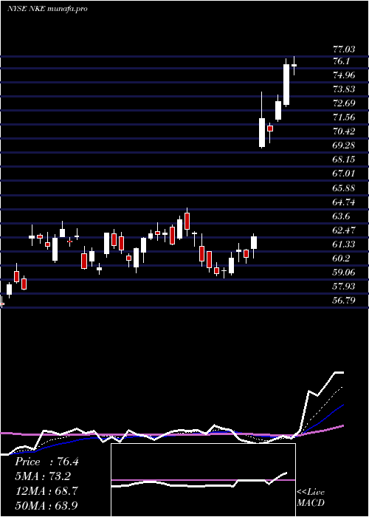Viewport: 369px width, 517px height.
Task: Click the 73.83 price axis label
Action: pyautogui.click(x=344, y=89)
